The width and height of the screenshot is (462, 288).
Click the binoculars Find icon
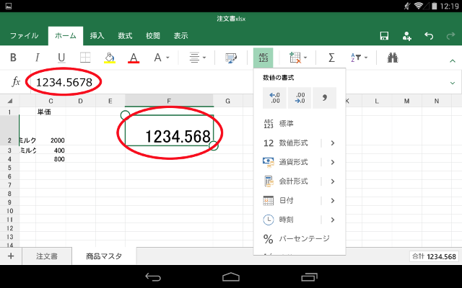tap(393, 58)
